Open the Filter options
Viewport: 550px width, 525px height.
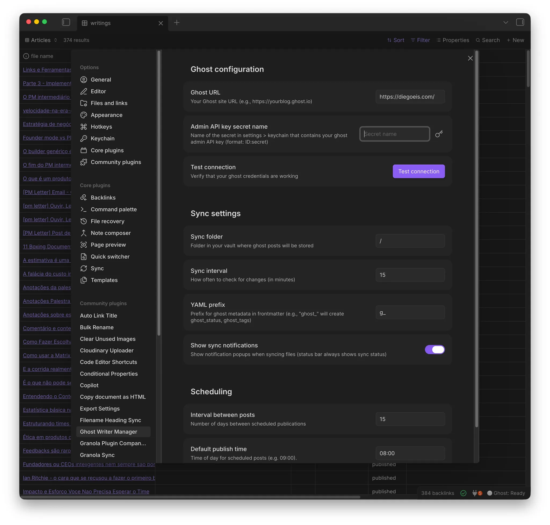[420, 40]
